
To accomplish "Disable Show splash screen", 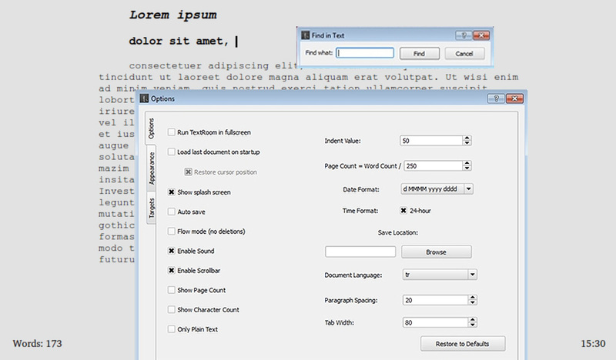I will 171,192.
